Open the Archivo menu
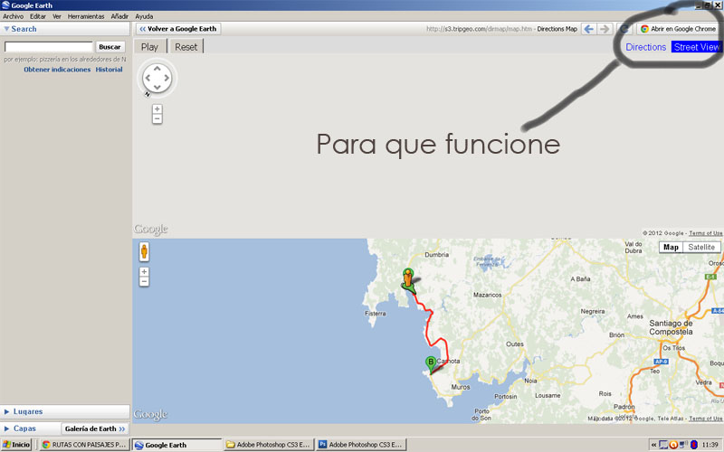Image resolution: width=724 pixels, height=452 pixels. pyautogui.click(x=13, y=16)
